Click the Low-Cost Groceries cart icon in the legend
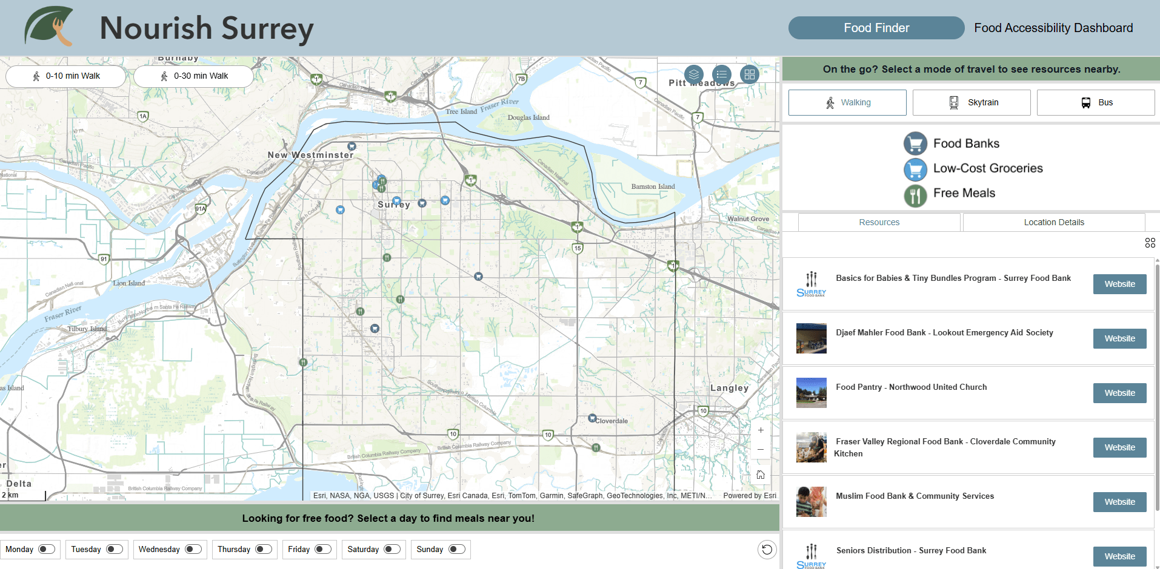Image resolution: width=1160 pixels, height=569 pixels. [915, 169]
